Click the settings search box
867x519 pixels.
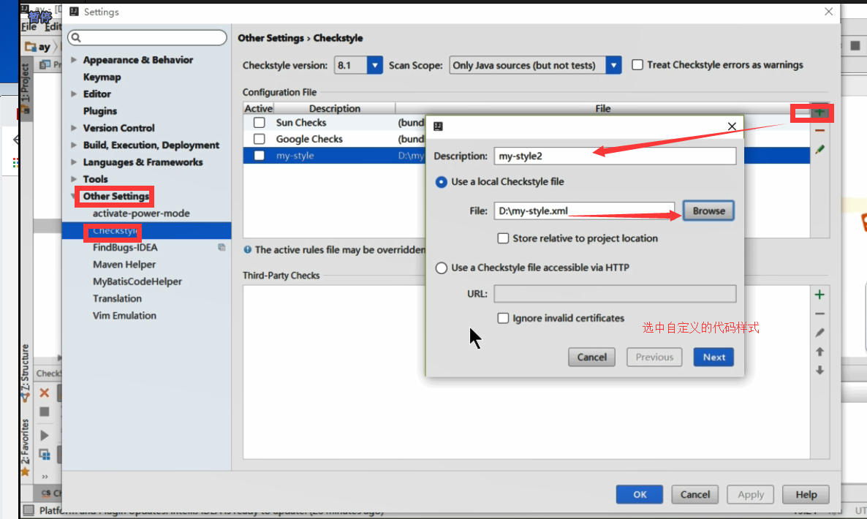pos(147,37)
